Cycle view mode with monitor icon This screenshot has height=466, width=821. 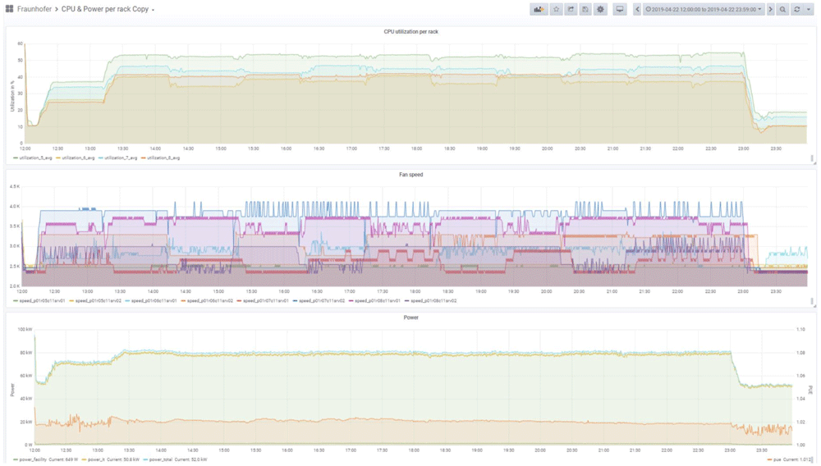pos(619,9)
